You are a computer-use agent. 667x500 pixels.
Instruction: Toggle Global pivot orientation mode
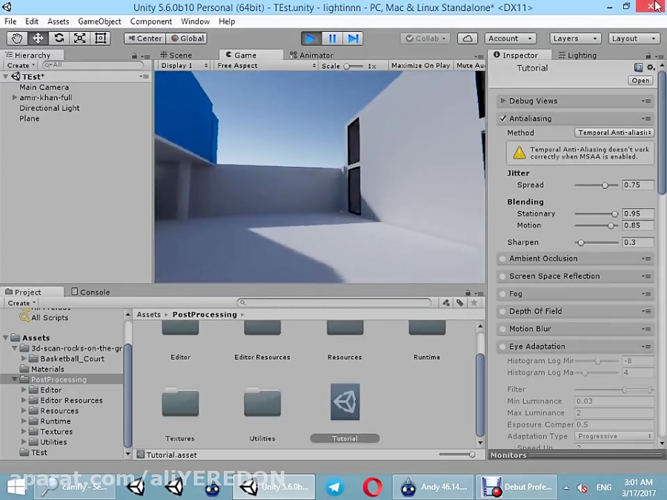pos(188,38)
